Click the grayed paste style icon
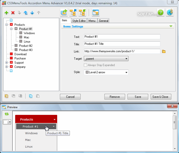 (13, 96)
